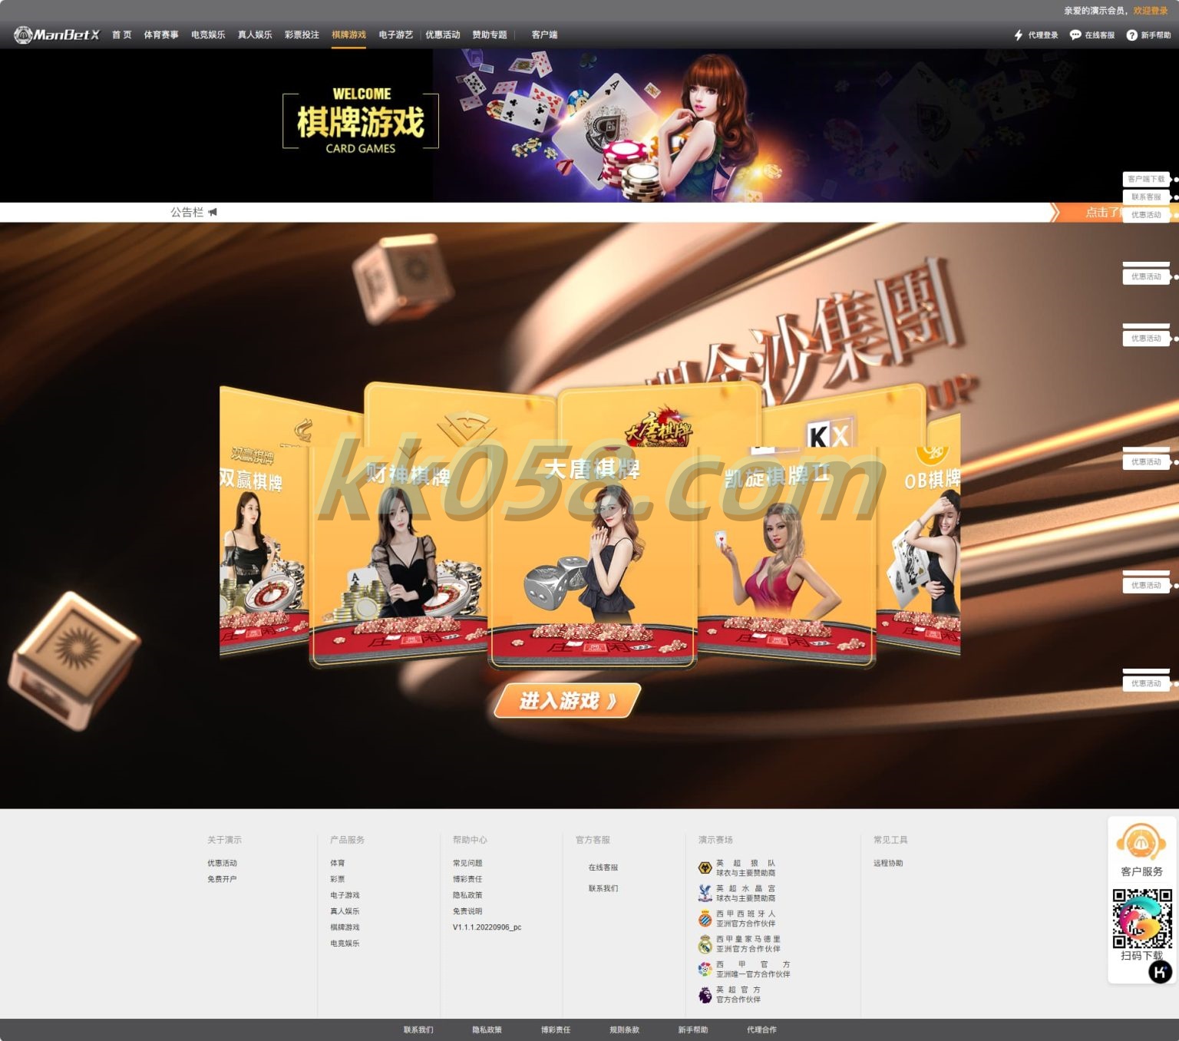Click the lightning agent login icon
This screenshot has height=1041, width=1179.
point(1019,35)
